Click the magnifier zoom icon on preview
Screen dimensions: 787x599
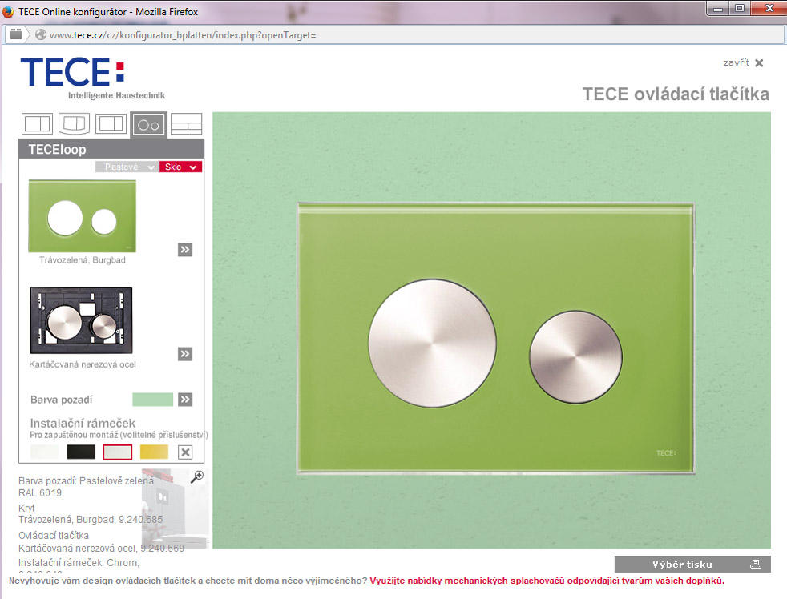196,477
